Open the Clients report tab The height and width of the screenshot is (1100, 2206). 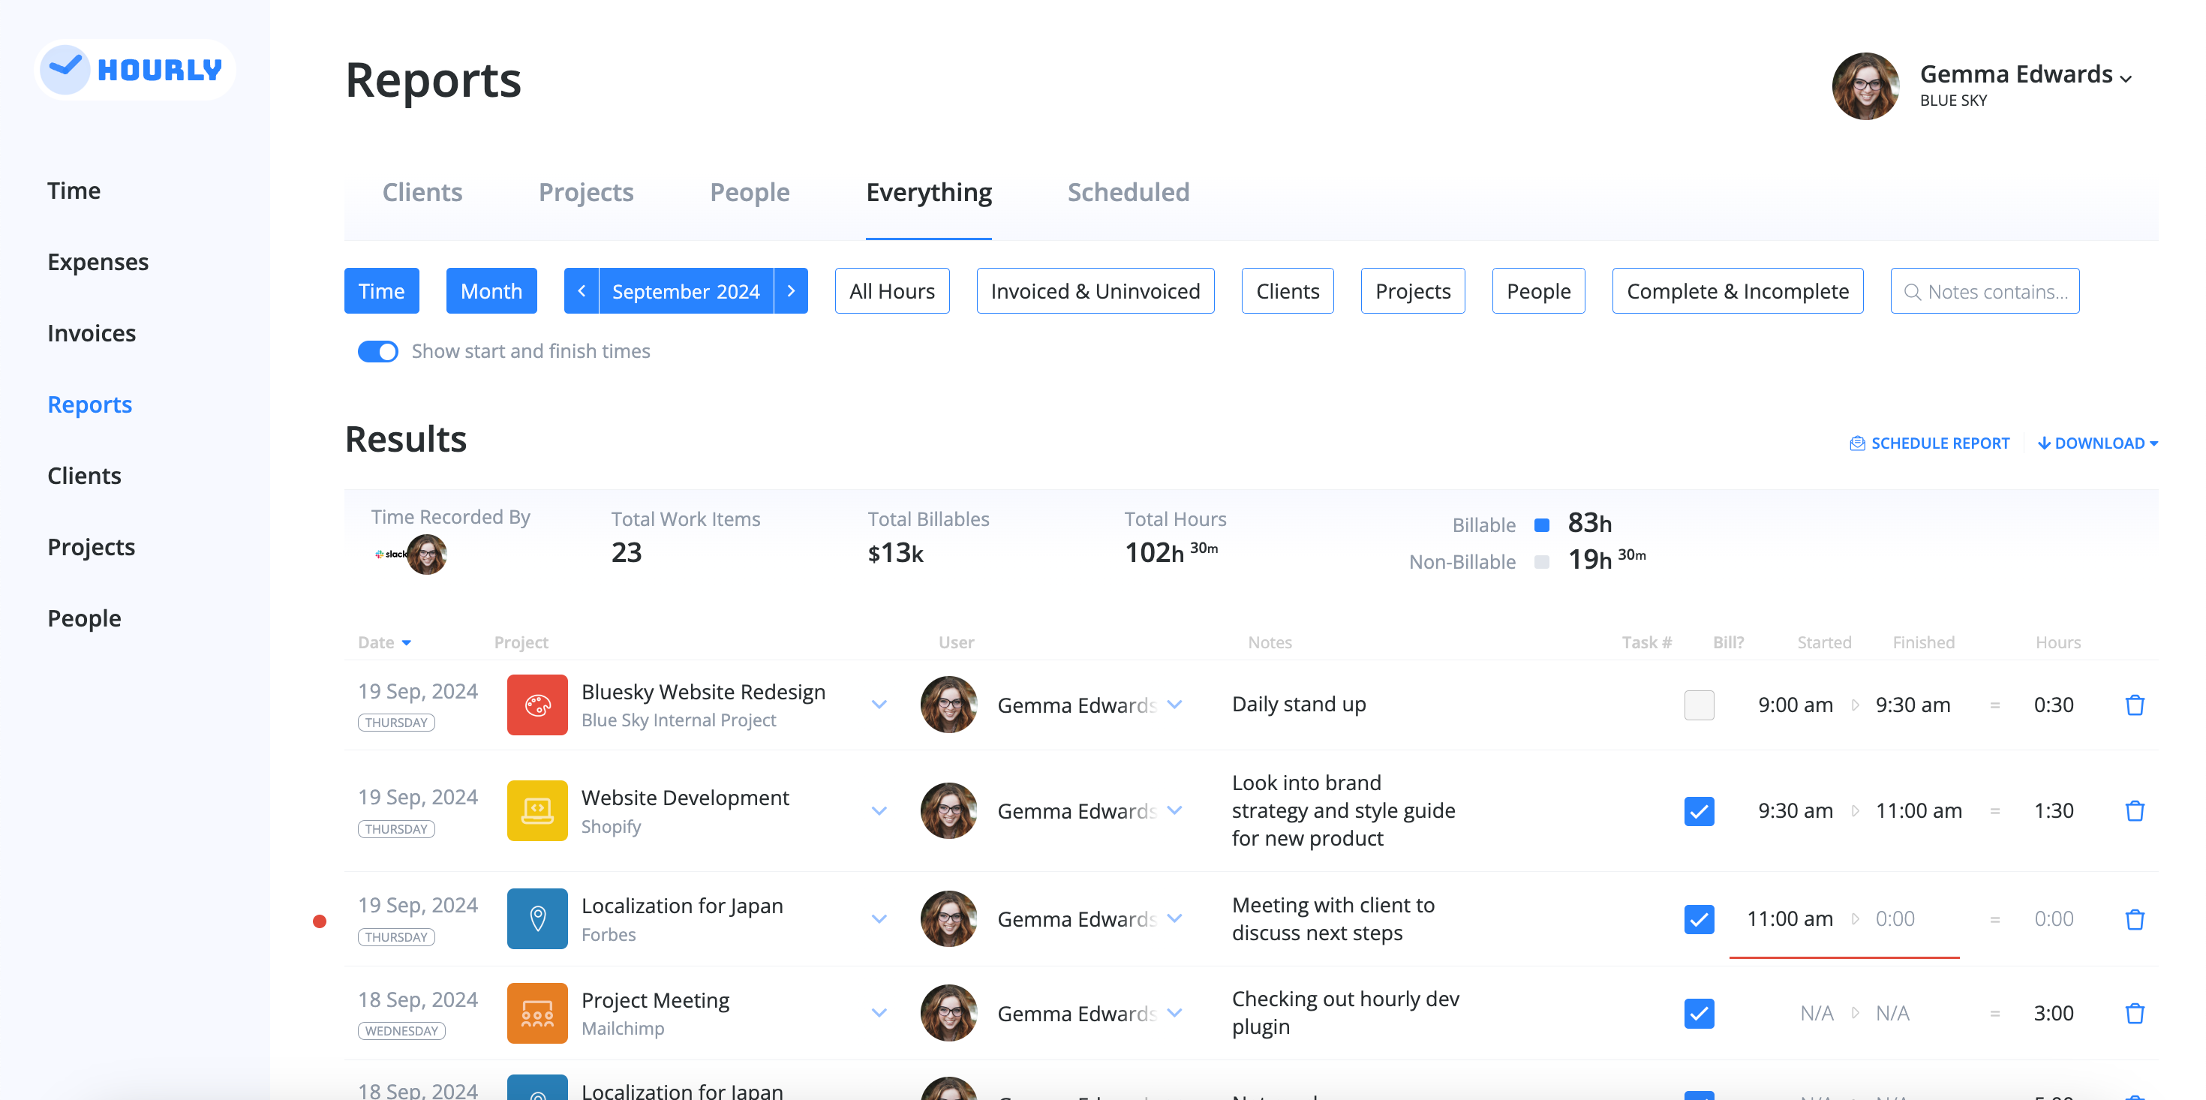click(422, 192)
